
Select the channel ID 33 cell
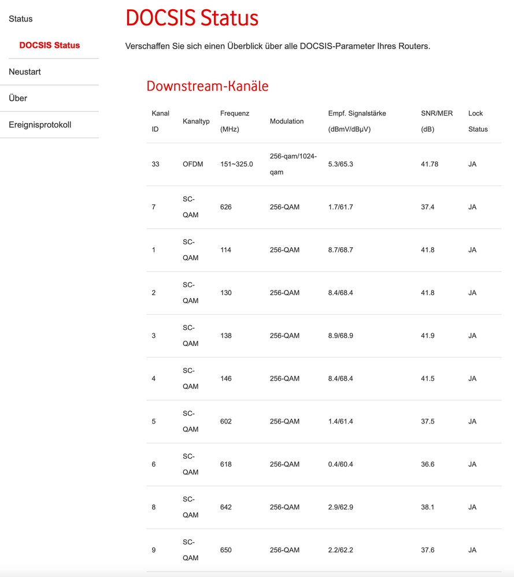pos(156,164)
